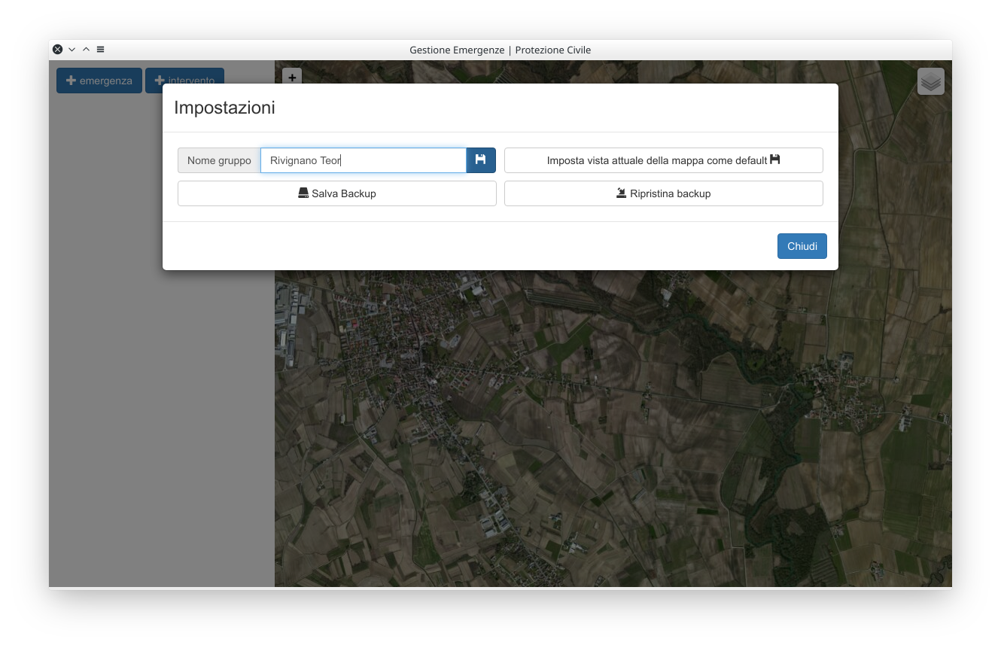
Task: Close the Gestione Emergenze window
Action: click(x=58, y=50)
